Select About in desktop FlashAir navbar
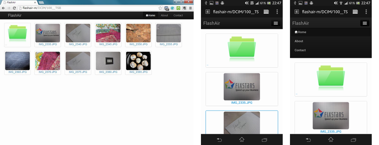The height and width of the screenshot is (145, 379). tap(164, 16)
